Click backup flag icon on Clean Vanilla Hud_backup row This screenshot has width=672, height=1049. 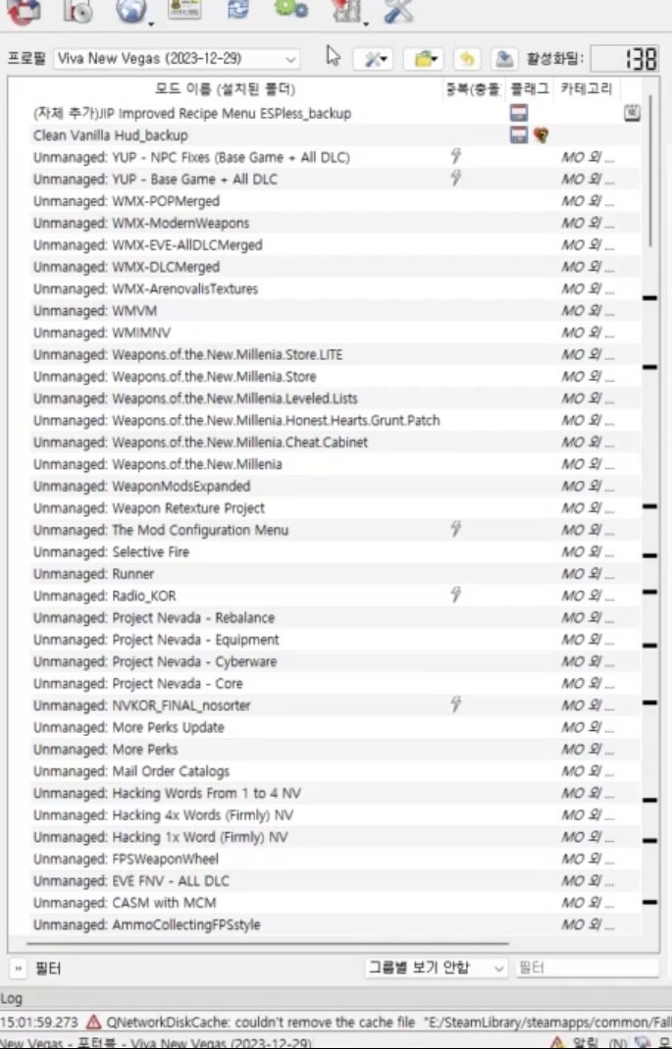[519, 134]
